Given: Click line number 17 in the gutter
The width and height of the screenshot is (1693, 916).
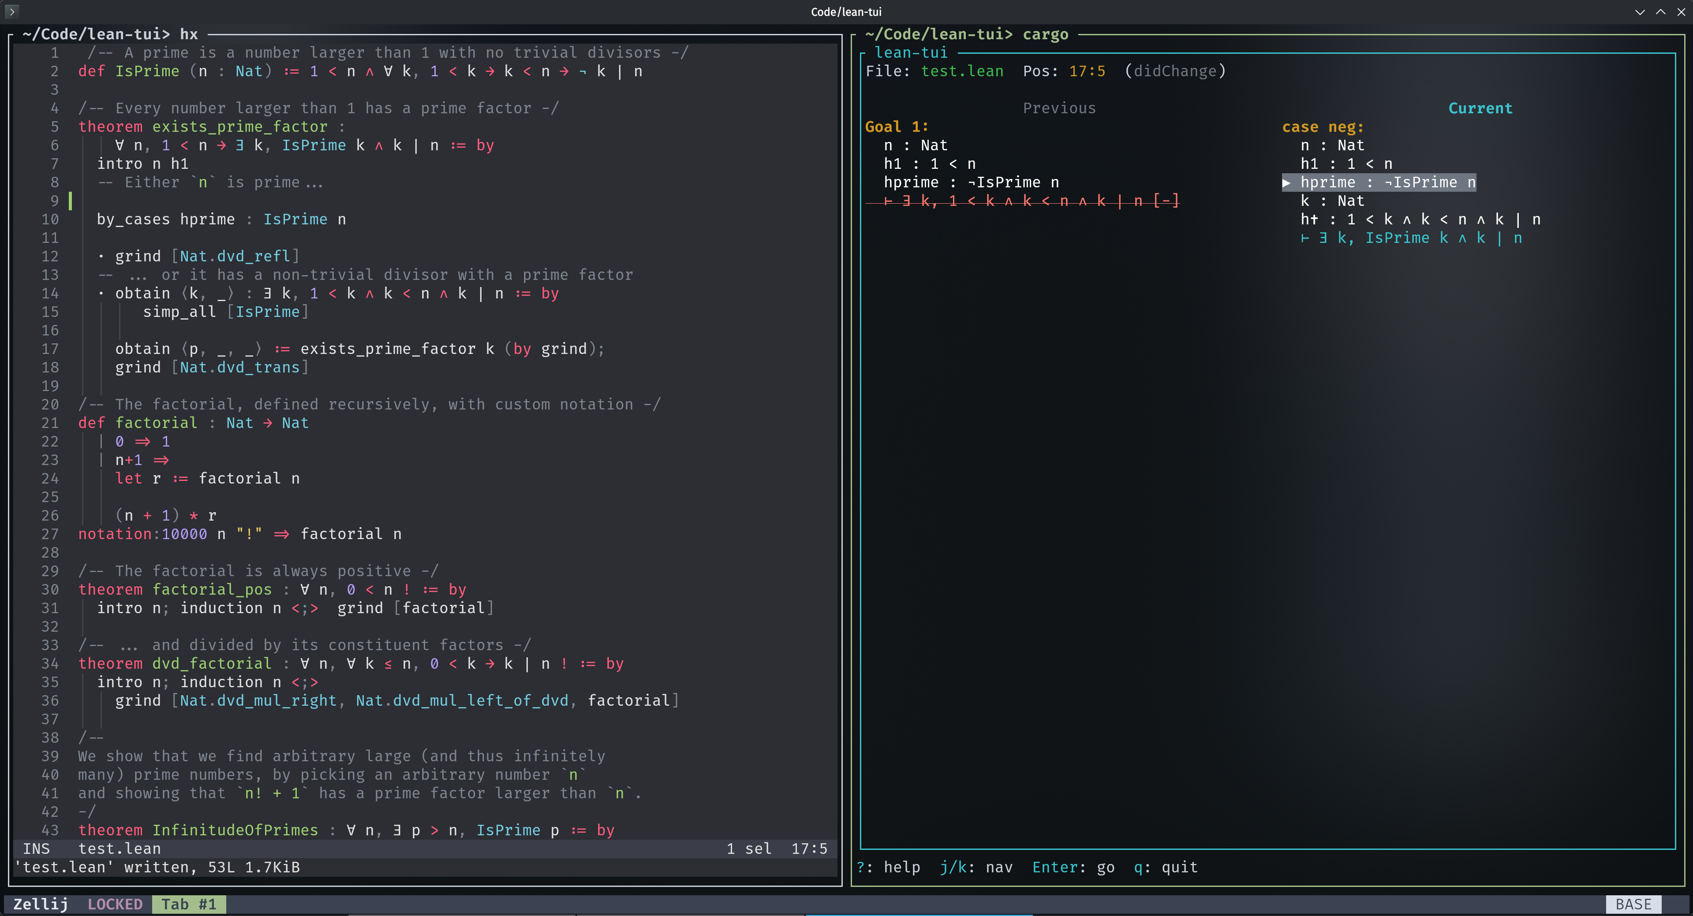Looking at the screenshot, I should (x=50, y=349).
